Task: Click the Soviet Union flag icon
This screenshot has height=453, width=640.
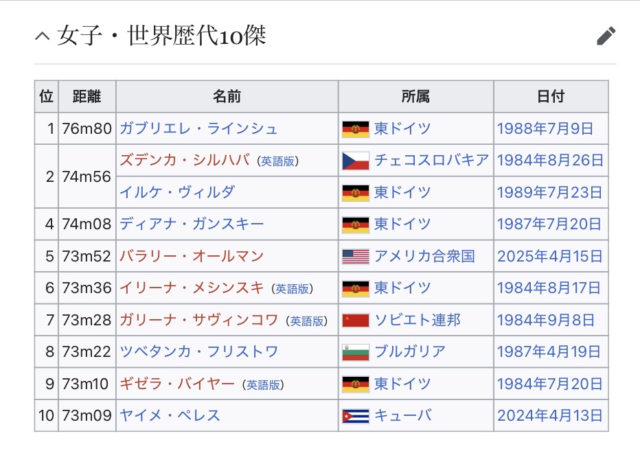Action: click(x=355, y=320)
